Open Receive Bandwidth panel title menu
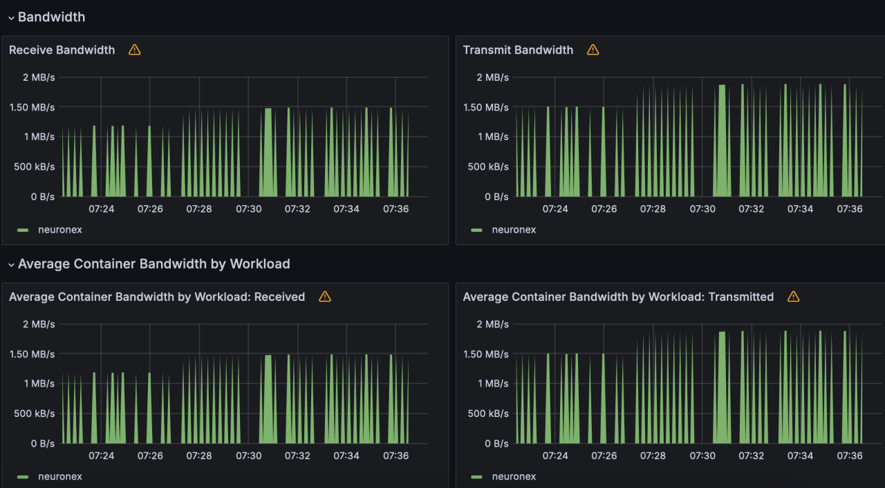Screen dimensions: 885x488 pyautogui.click(x=62, y=50)
